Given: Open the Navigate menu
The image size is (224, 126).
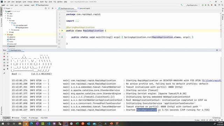Looking at the screenshot, I should [19, 2].
